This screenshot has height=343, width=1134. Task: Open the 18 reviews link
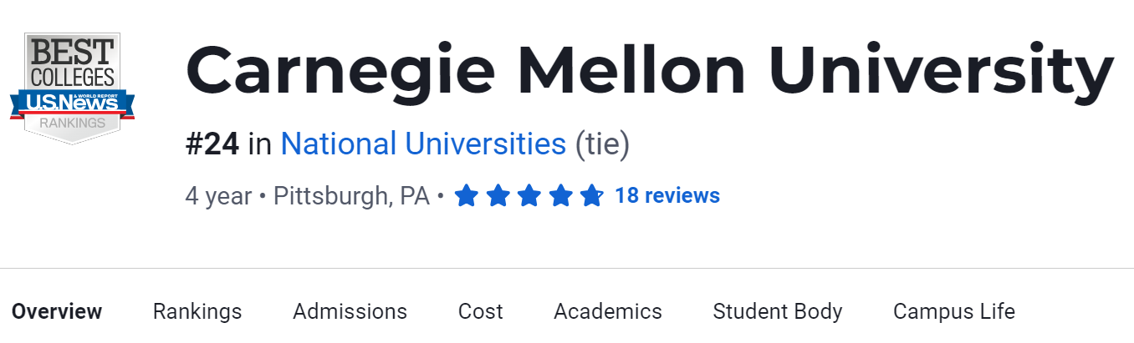(667, 196)
